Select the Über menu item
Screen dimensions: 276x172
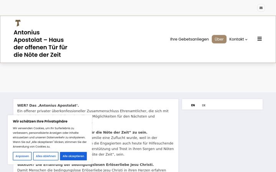coord(219,39)
